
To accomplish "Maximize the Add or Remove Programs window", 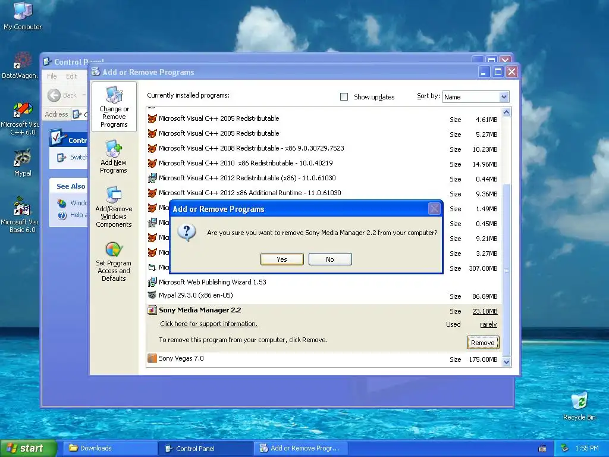I will (498, 72).
